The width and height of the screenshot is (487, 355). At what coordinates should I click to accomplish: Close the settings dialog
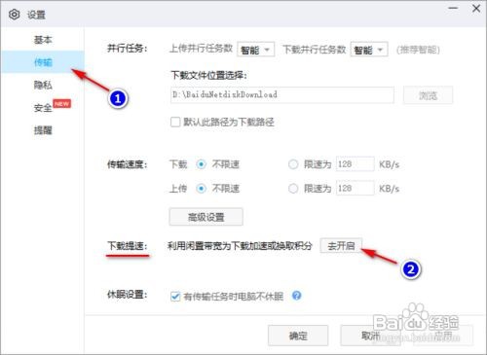pos(476,8)
